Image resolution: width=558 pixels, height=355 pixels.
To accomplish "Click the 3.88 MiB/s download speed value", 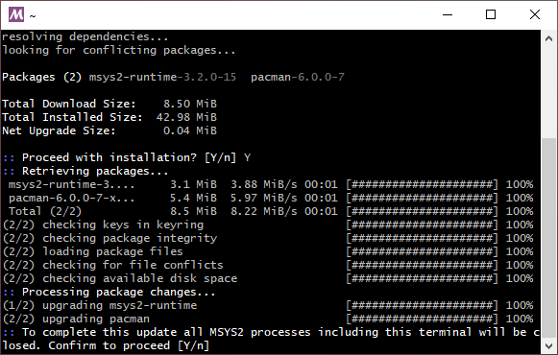I will [x=264, y=184].
